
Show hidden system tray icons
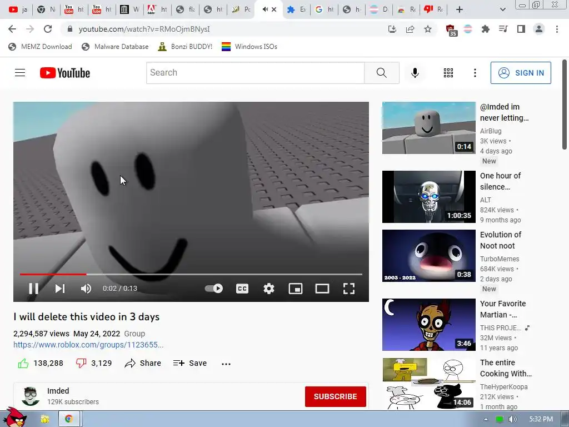point(486,419)
